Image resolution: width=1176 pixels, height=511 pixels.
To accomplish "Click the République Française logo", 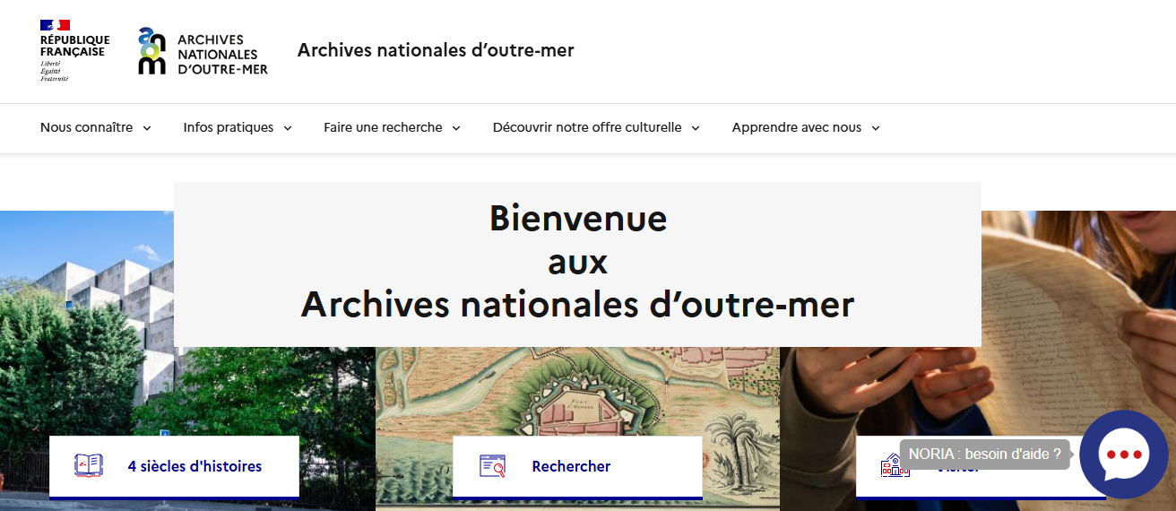I will click(74, 50).
